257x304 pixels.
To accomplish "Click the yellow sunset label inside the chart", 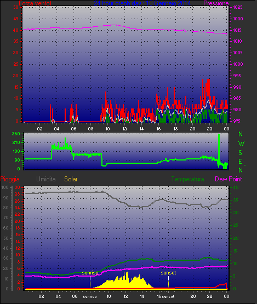I will [168, 273].
